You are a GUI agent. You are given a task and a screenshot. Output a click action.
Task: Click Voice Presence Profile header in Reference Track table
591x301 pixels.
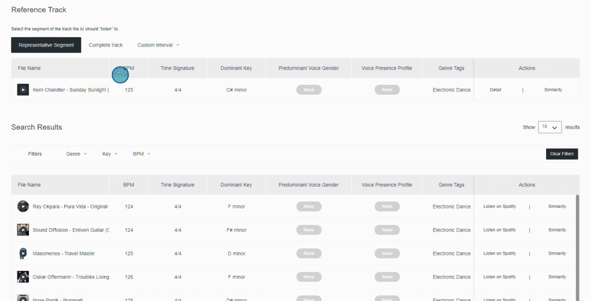(387, 68)
